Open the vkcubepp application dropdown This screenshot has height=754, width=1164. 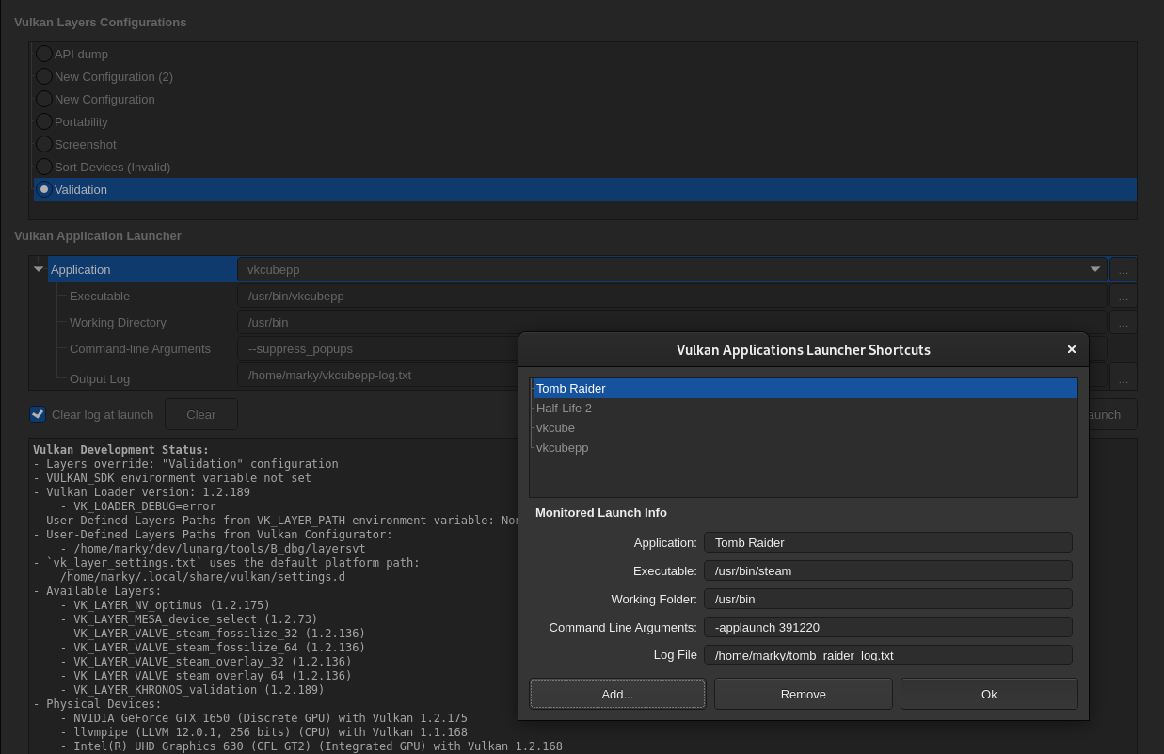pos(672,269)
